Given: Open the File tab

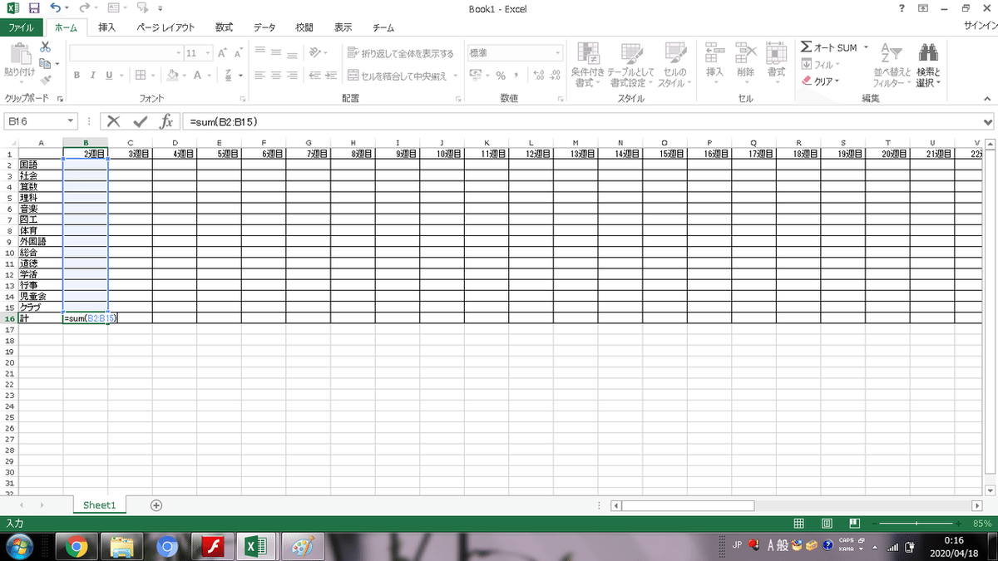Looking at the screenshot, I should click(x=22, y=27).
